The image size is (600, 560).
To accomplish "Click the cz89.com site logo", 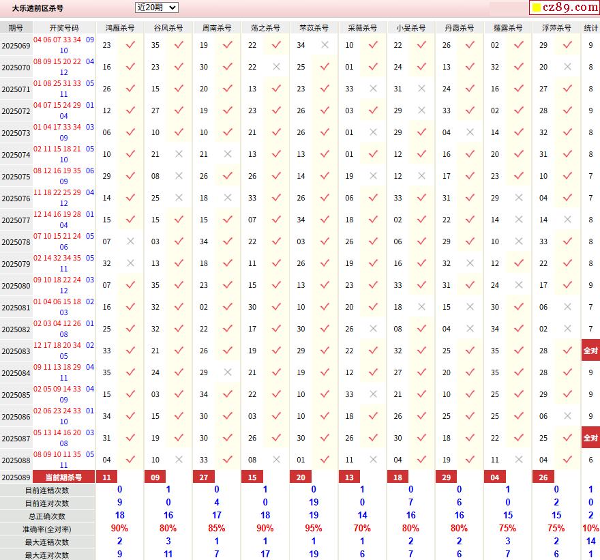I will (x=565, y=8).
